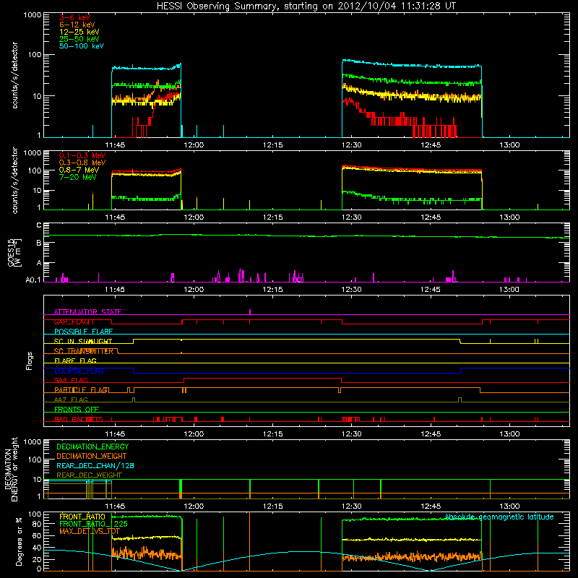Click the HESSI Observing Summary plot title
The image size is (578, 578).
[306, 7]
